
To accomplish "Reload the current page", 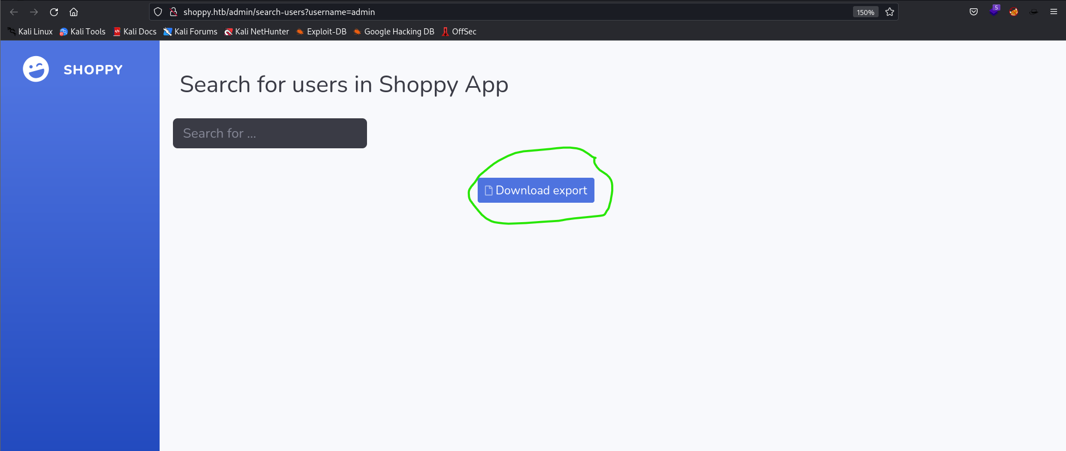I will click(x=54, y=12).
